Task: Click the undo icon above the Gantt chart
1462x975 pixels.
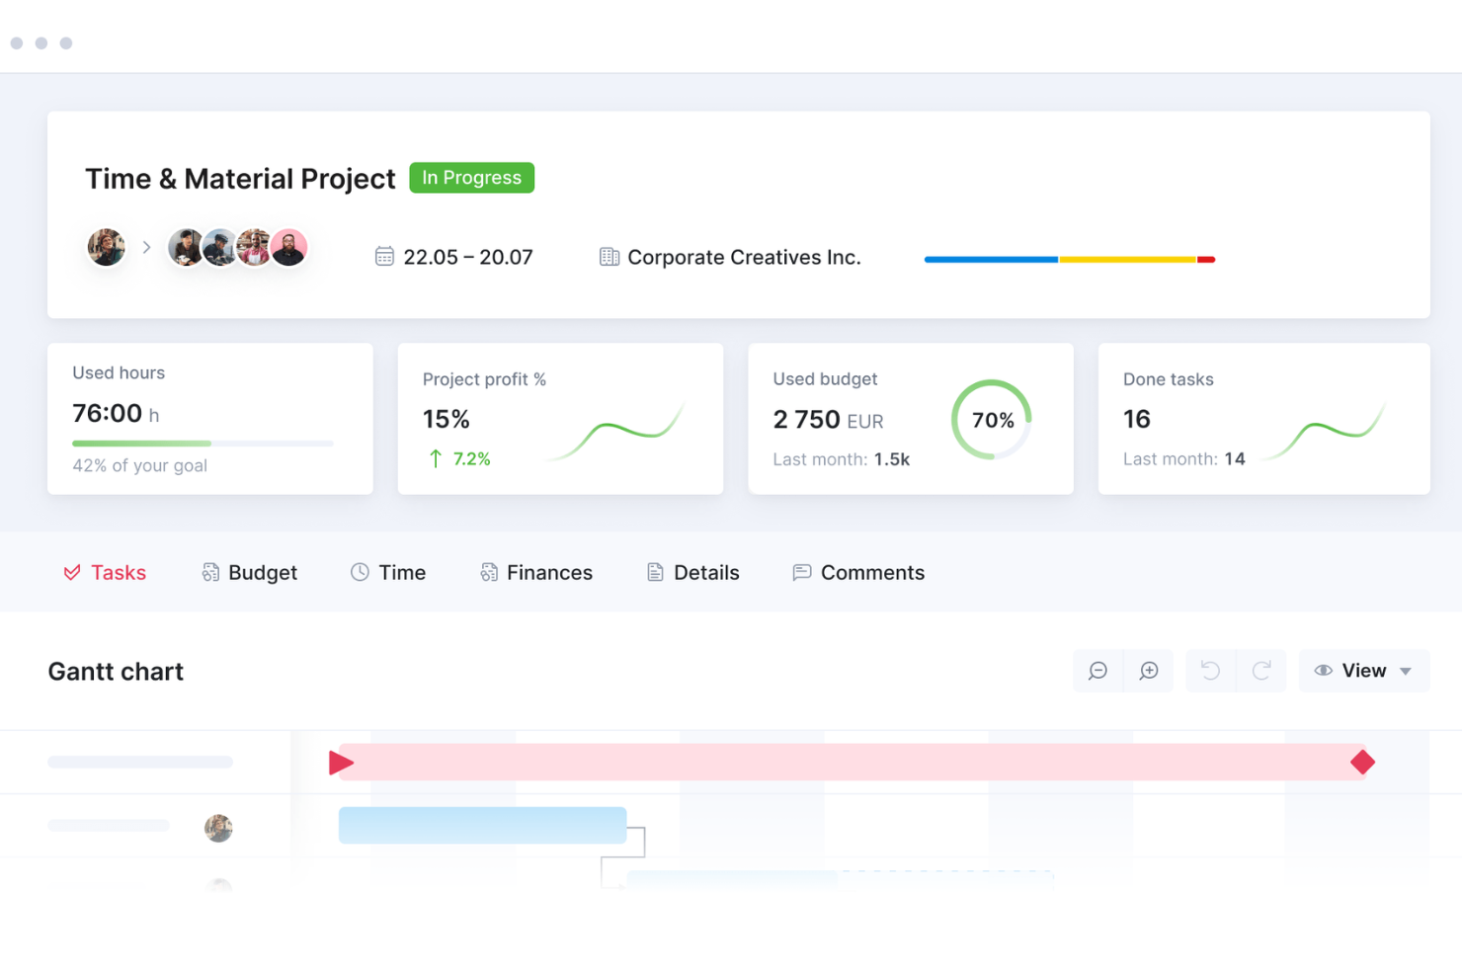Action: click(x=1210, y=671)
